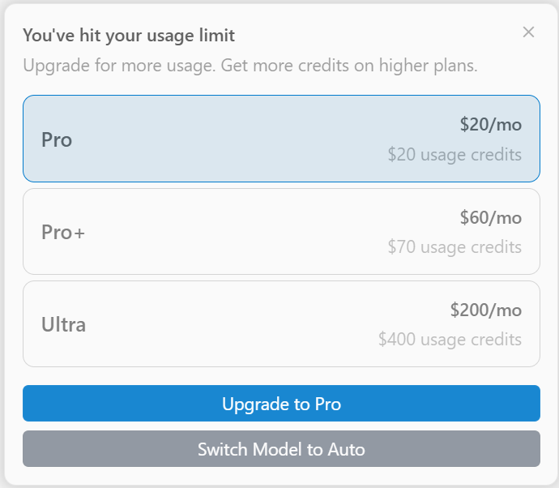Click the $20/mo price text

(490, 125)
